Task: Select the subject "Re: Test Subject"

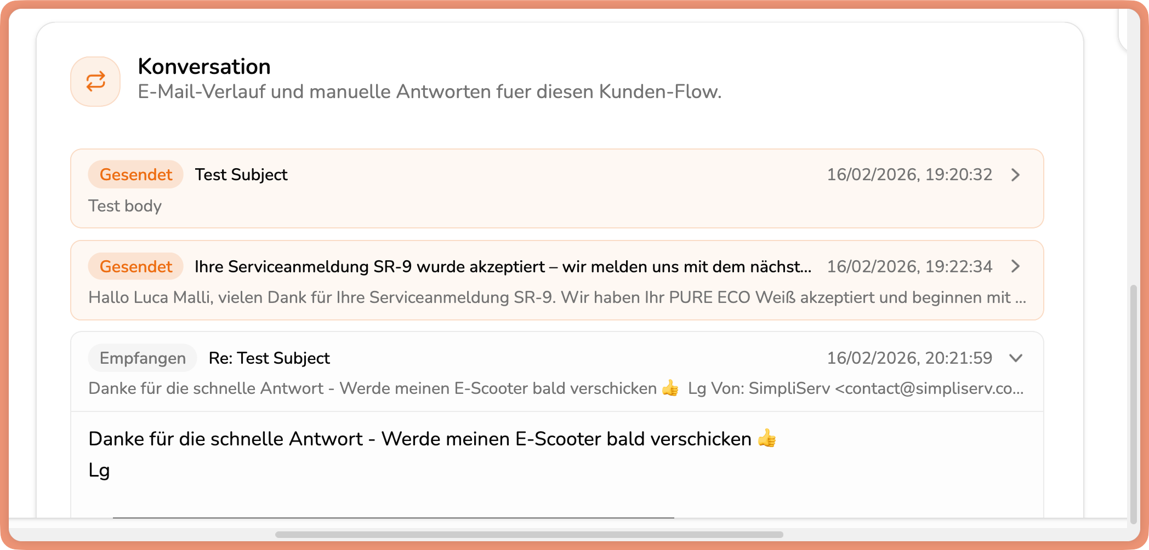Action: pyautogui.click(x=268, y=358)
